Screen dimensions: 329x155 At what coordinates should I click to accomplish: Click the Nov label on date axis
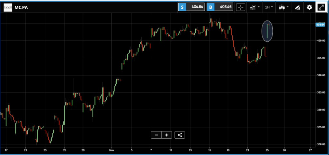(112, 150)
